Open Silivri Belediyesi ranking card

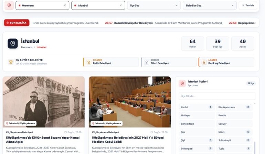tap(169, 62)
